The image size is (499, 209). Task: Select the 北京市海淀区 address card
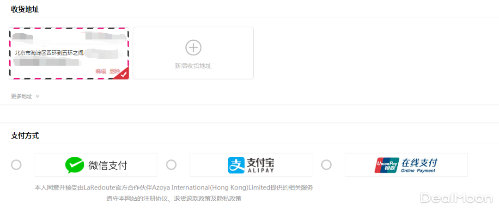point(51,53)
